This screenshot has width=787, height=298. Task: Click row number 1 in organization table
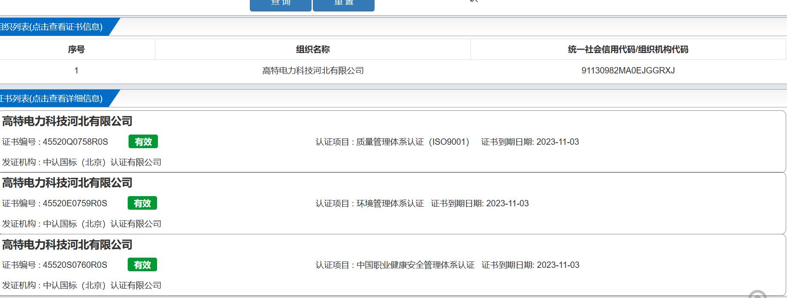pyautogui.click(x=77, y=70)
